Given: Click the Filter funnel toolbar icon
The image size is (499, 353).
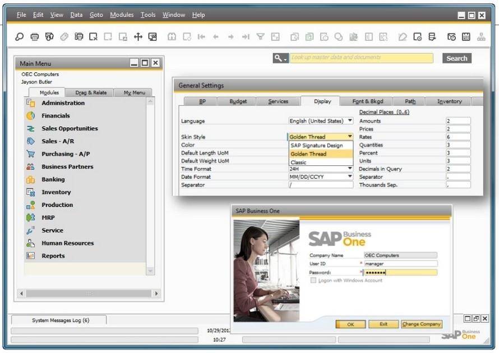Looking at the screenshot, I should (x=260, y=37).
